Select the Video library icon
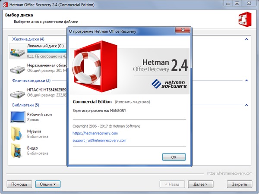 (x=17, y=150)
